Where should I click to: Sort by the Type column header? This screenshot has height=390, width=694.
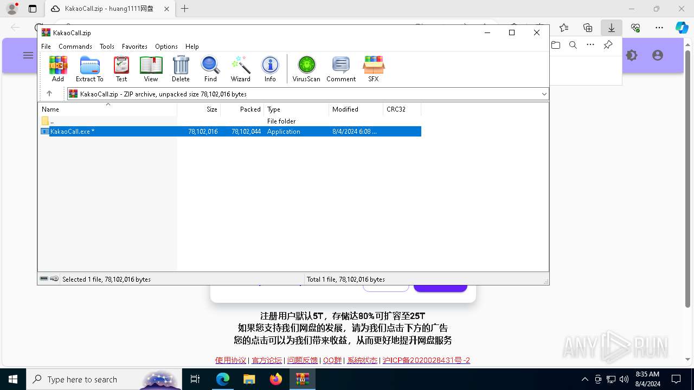[x=296, y=109]
